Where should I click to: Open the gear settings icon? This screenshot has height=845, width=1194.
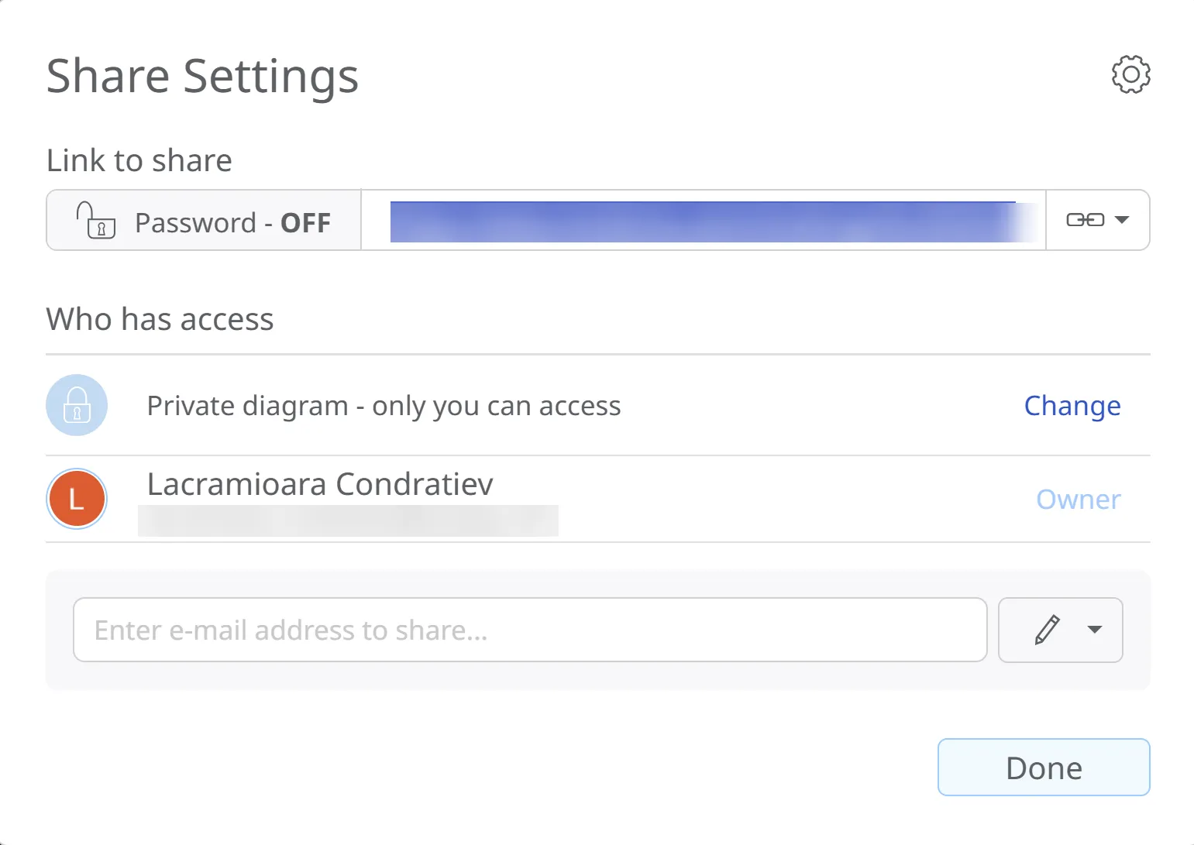click(1130, 74)
